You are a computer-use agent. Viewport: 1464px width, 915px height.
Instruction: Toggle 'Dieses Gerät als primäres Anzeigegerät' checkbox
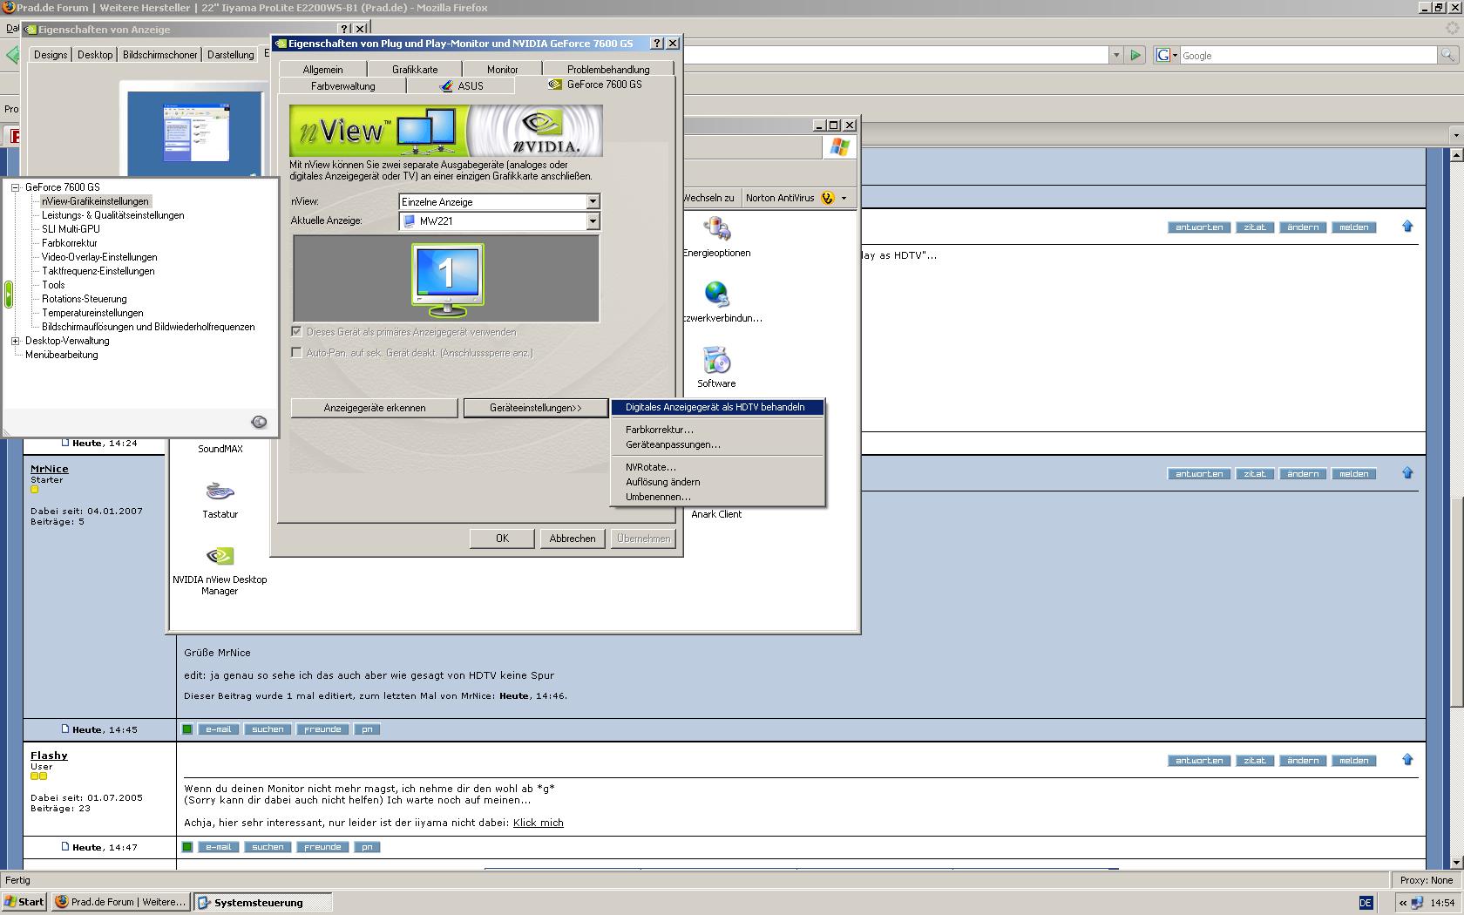click(297, 332)
